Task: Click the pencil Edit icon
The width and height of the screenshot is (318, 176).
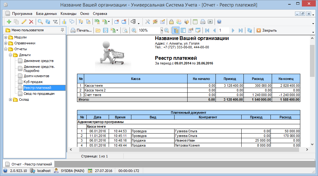Action: pos(24,22)
